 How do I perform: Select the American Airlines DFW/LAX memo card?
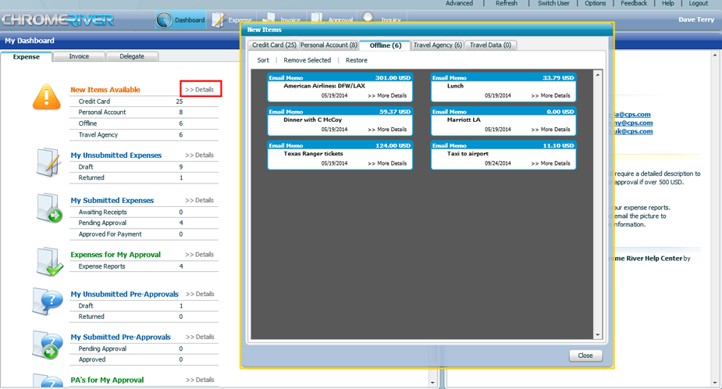tap(340, 87)
